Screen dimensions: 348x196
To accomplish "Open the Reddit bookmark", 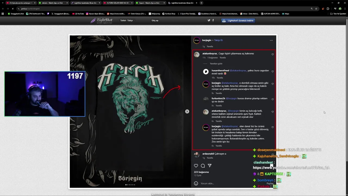I will click(x=116, y=14).
